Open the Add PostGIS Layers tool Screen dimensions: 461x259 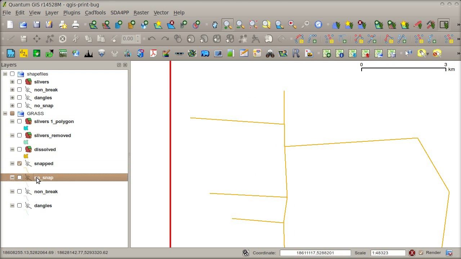(x=118, y=24)
